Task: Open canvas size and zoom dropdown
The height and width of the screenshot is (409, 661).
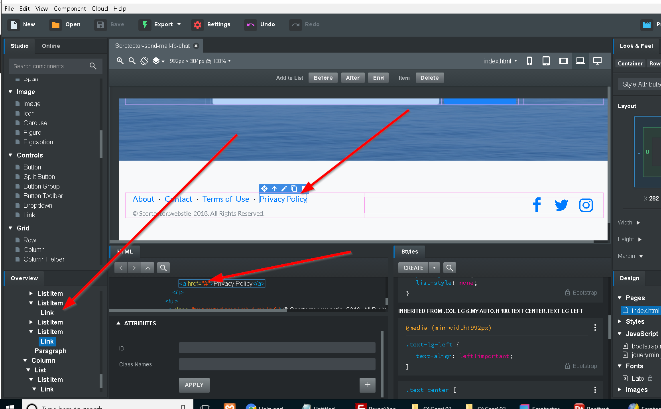Action: coord(200,61)
